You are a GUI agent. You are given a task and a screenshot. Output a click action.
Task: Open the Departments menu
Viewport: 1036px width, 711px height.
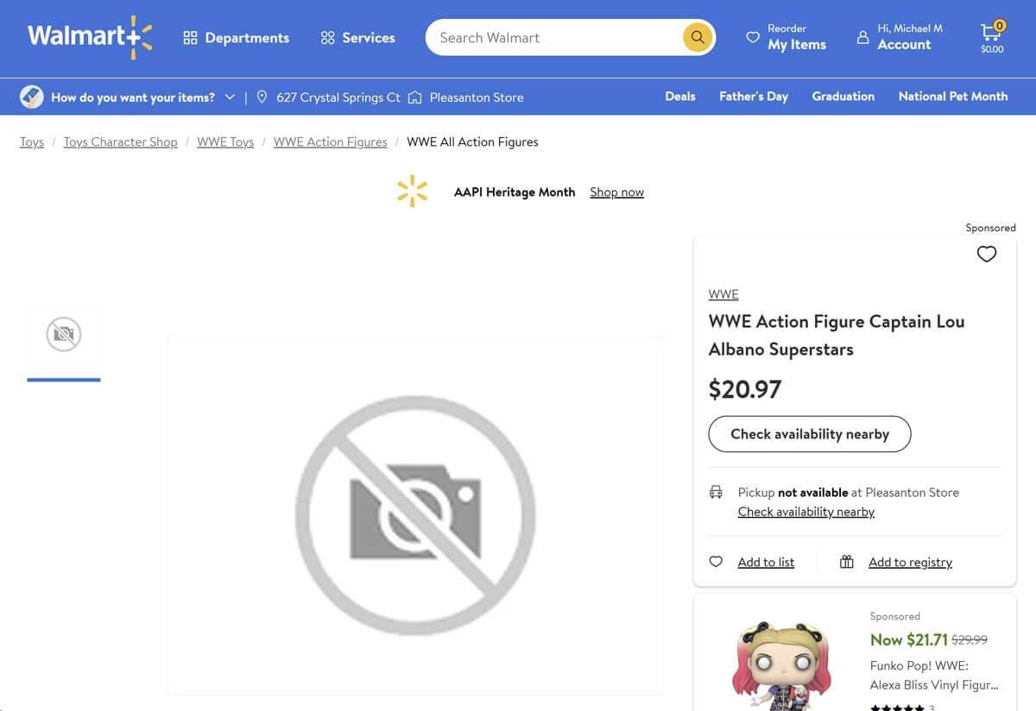click(237, 37)
